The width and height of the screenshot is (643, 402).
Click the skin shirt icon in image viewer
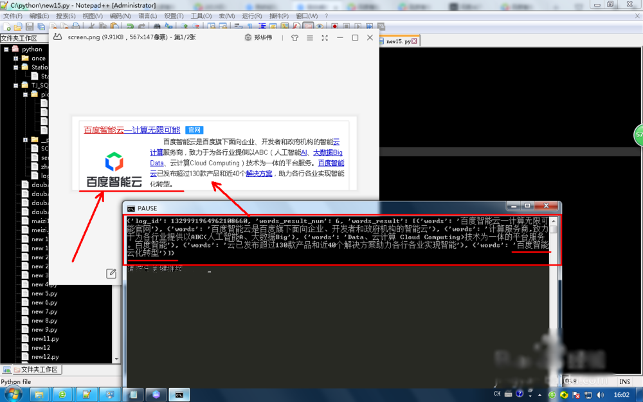294,37
